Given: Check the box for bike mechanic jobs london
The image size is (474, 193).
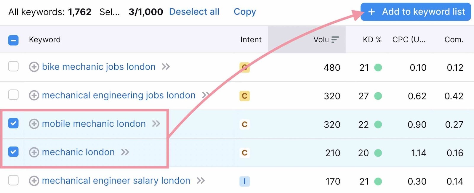Looking at the screenshot, I should coord(13,67).
